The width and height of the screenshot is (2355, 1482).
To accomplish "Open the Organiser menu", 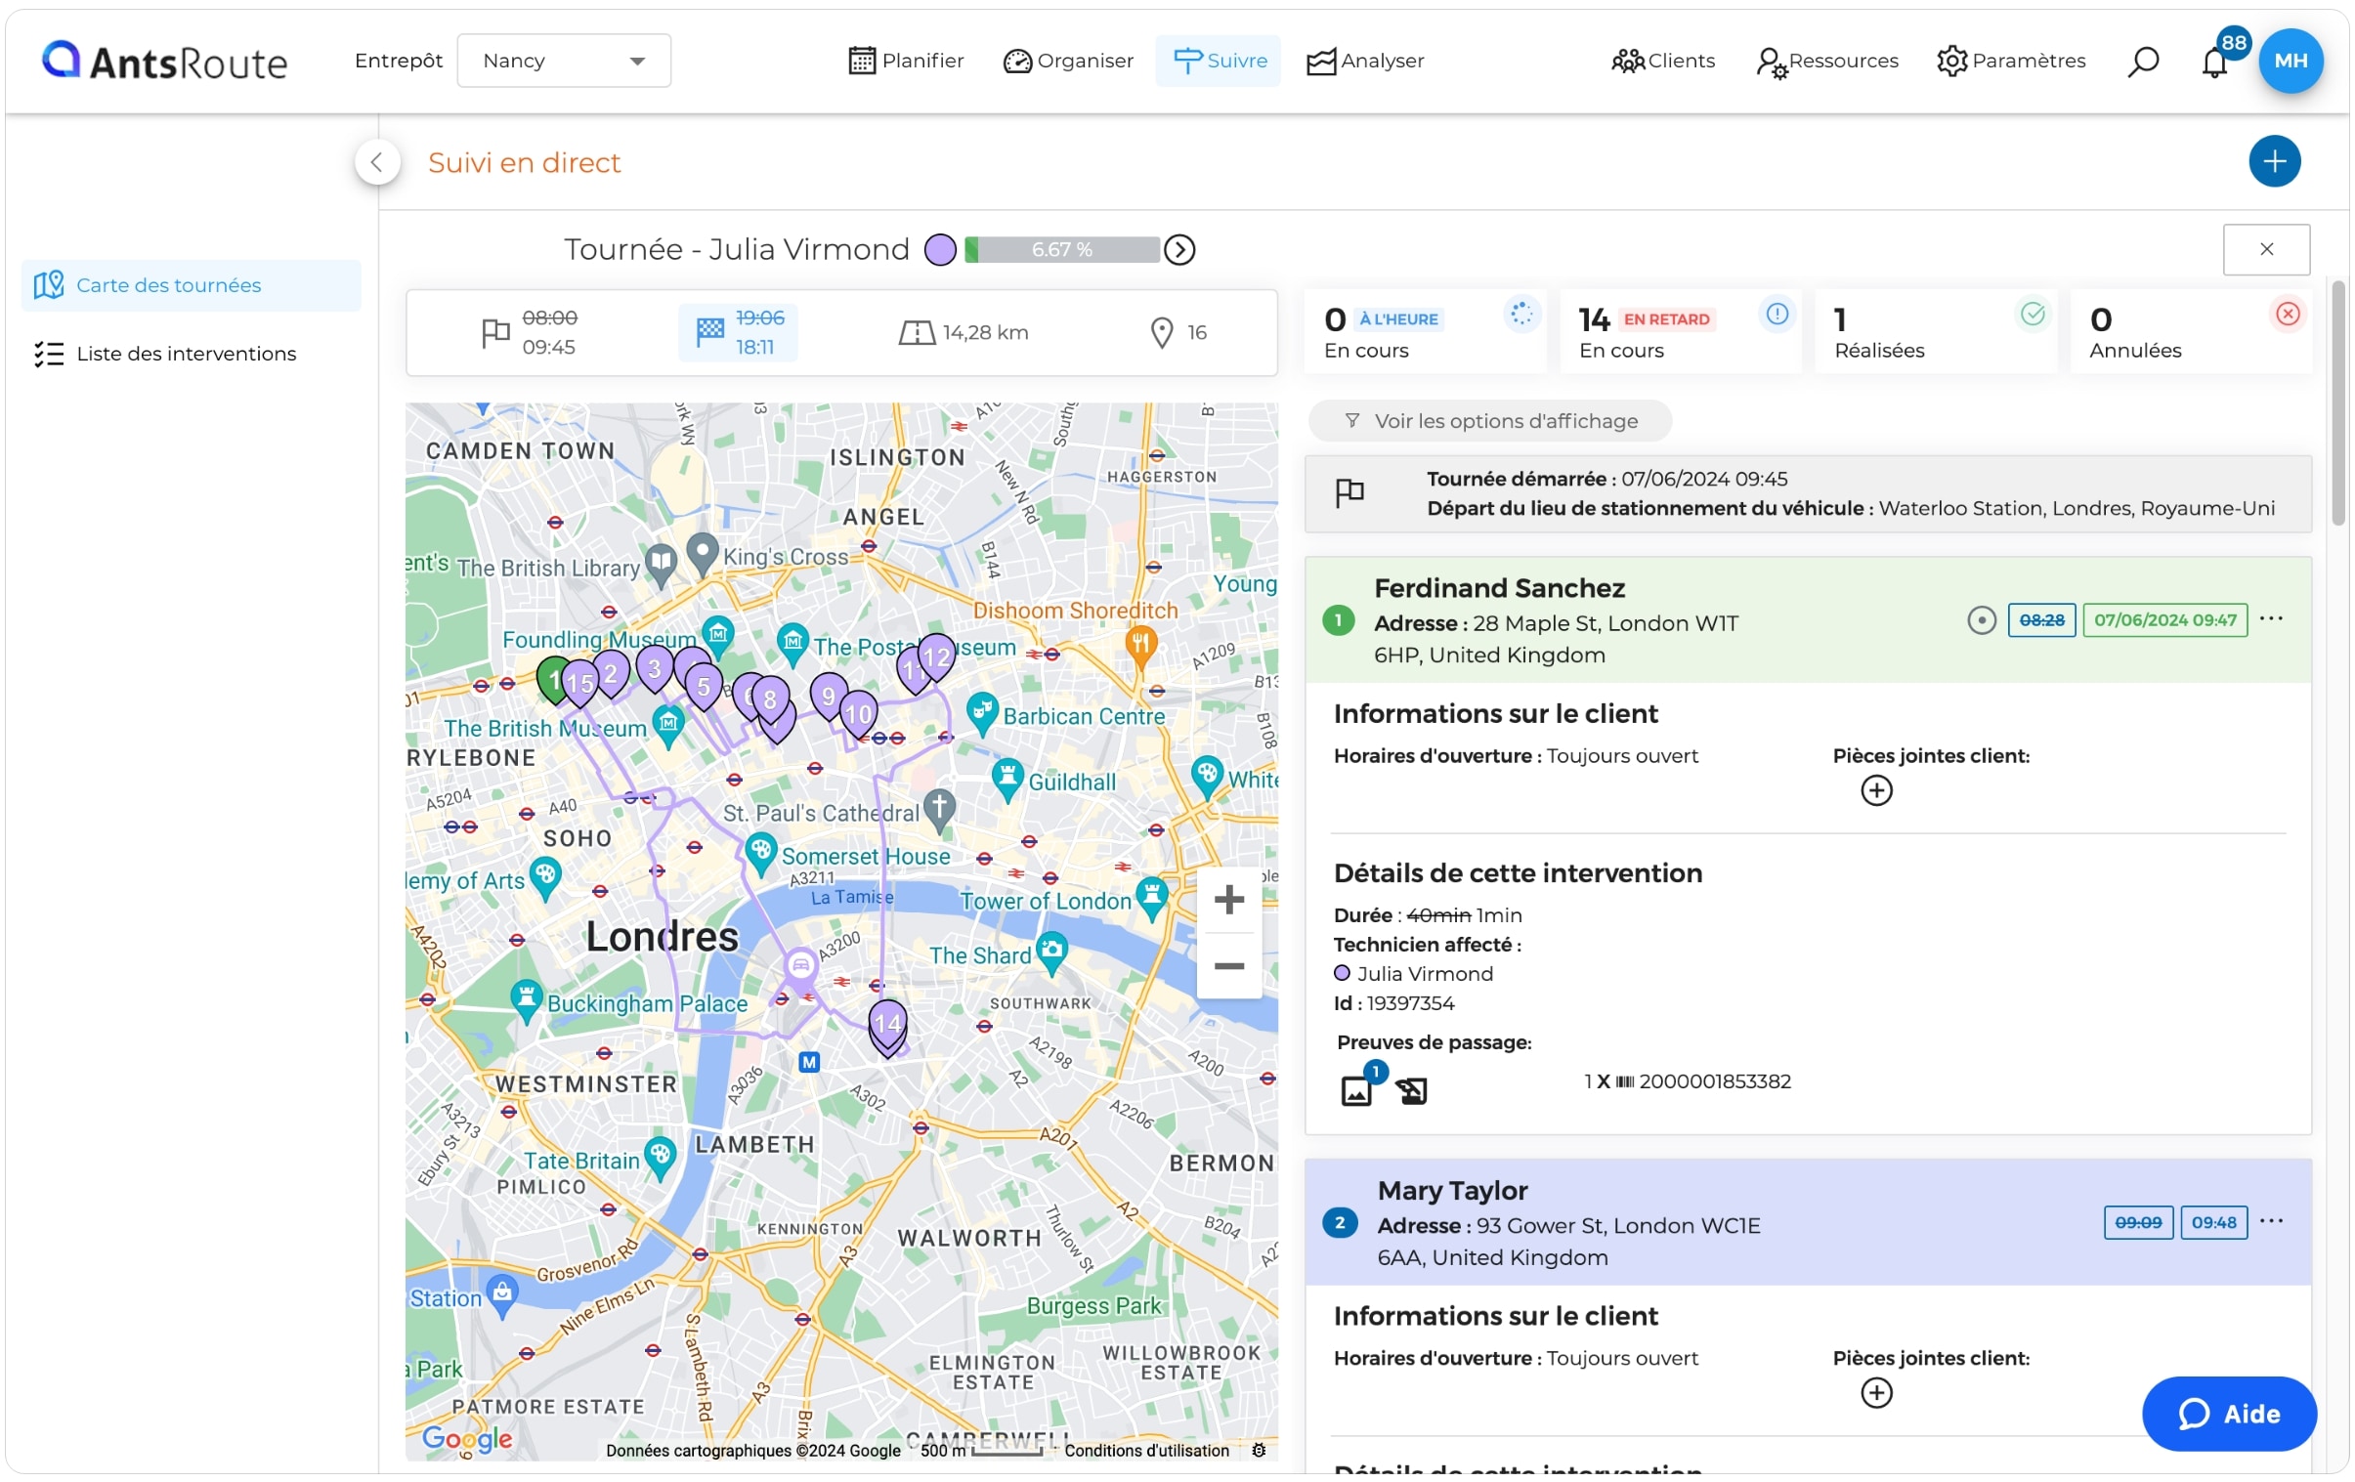I will pos(1068,61).
